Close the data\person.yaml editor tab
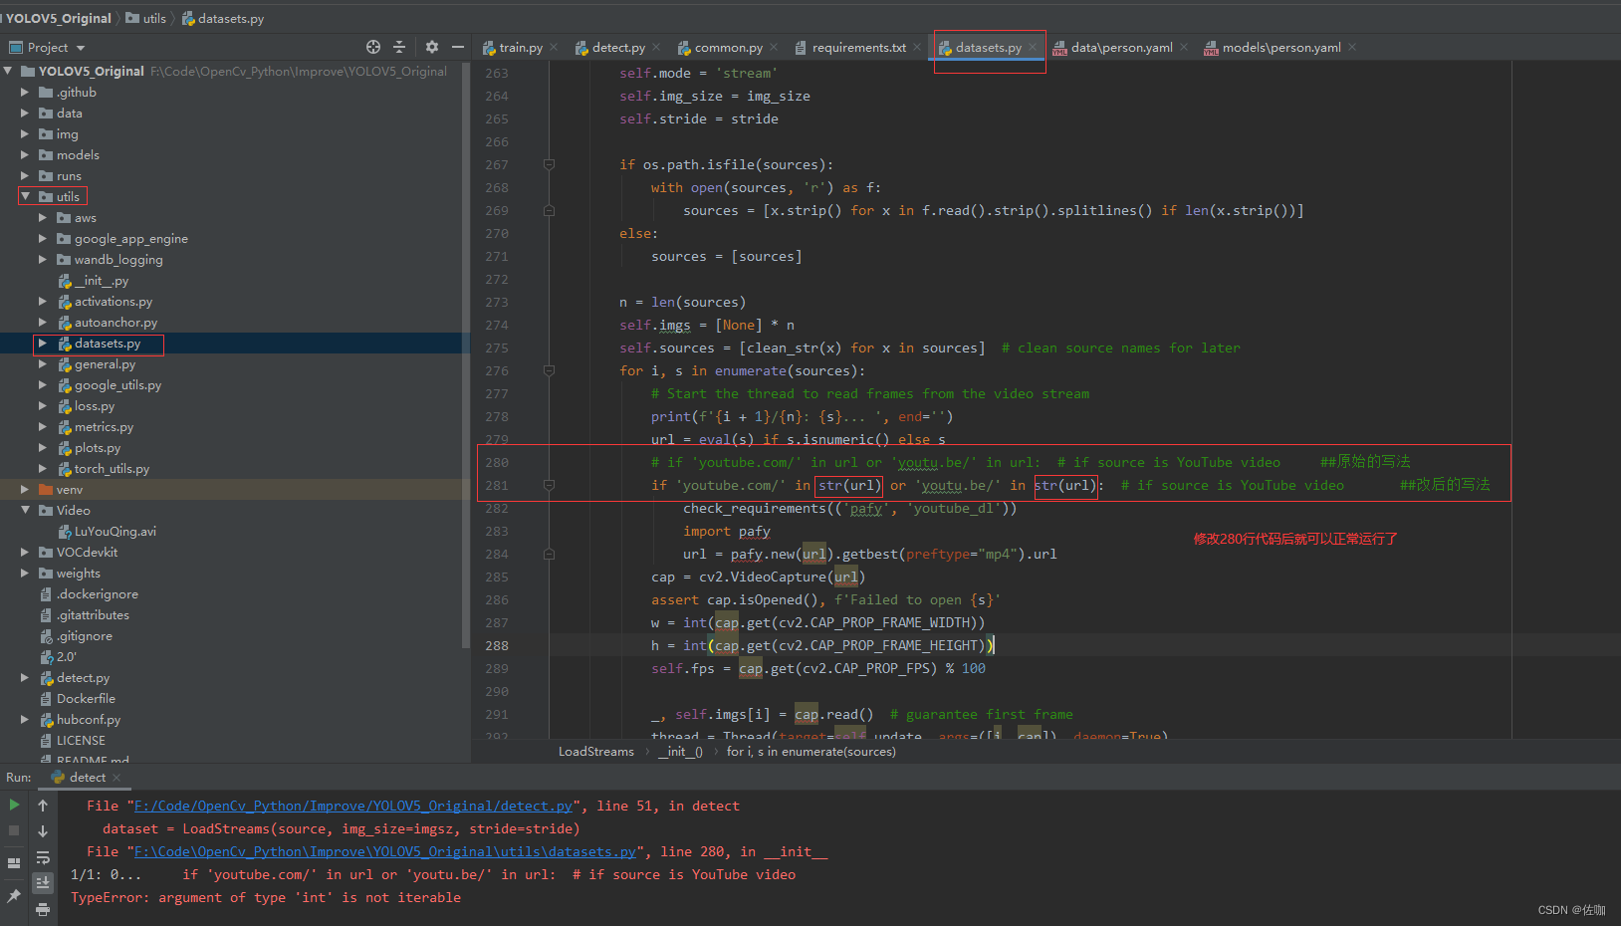Image resolution: width=1621 pixels, height=926 pixels. 1184,47
